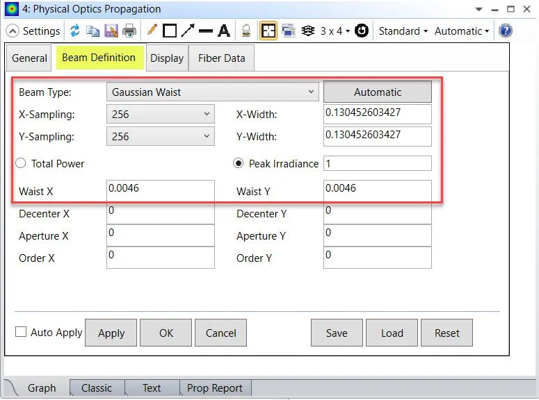Click the print icon
Viewport: 539px width, 400px height.
pos(129,31)
